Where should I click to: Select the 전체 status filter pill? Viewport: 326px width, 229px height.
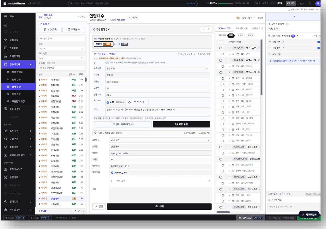pyautogui.click(x=231, y=35)
